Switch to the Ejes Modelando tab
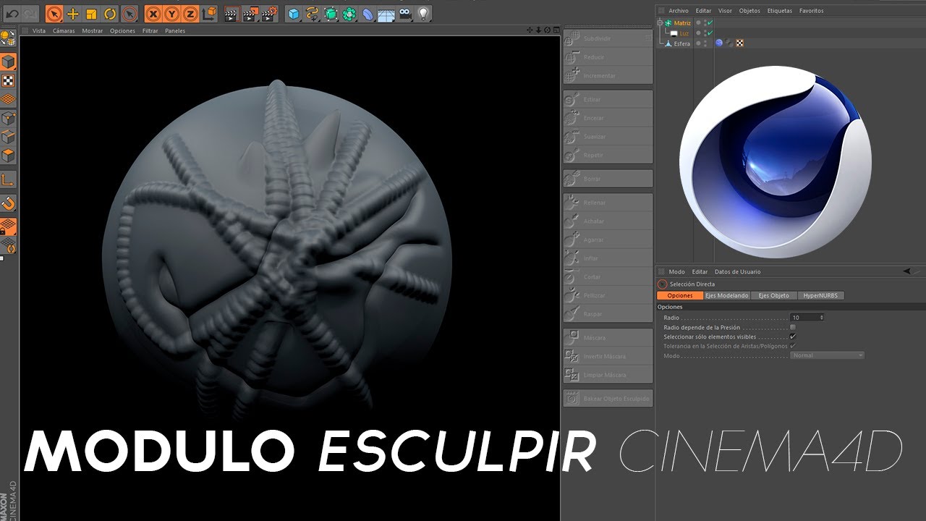 click(726, 296)
